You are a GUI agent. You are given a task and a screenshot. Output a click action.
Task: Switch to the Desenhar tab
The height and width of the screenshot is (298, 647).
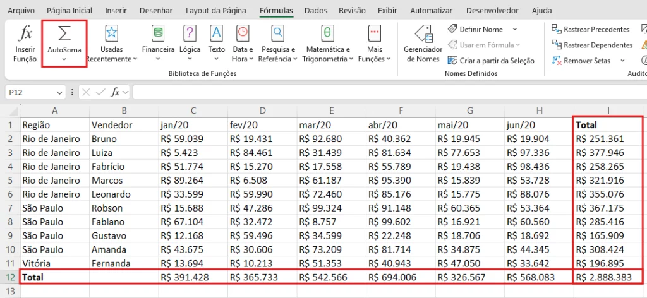(157, 11)
